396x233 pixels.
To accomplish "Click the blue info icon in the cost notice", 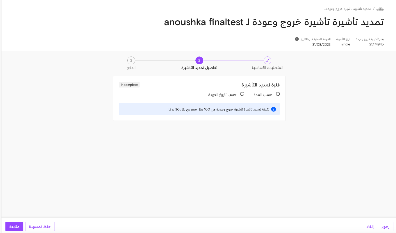I will point(274,109).
